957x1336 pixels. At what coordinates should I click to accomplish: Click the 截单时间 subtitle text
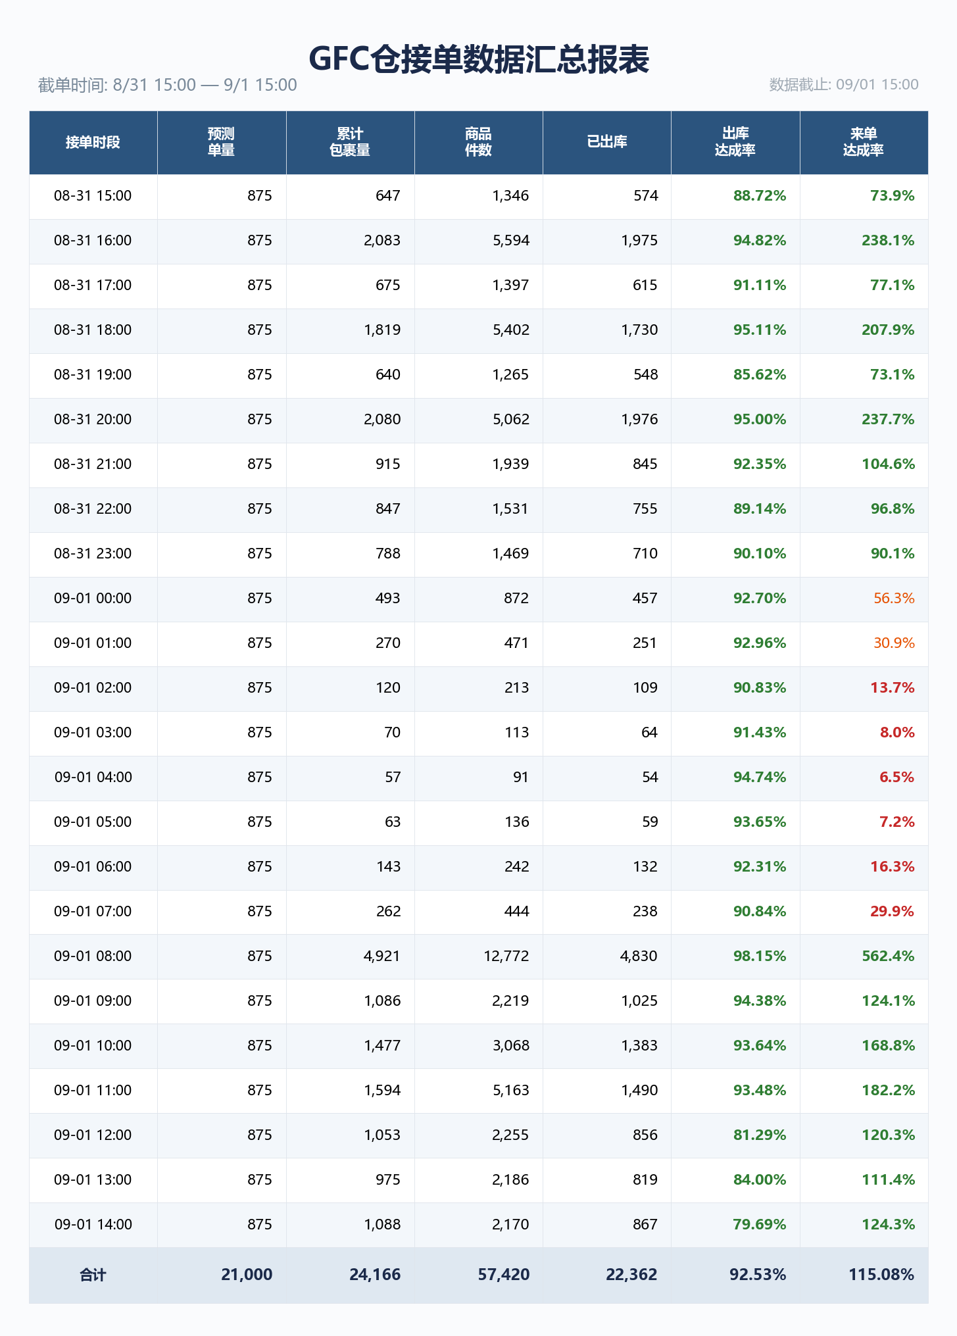point(167,85)
